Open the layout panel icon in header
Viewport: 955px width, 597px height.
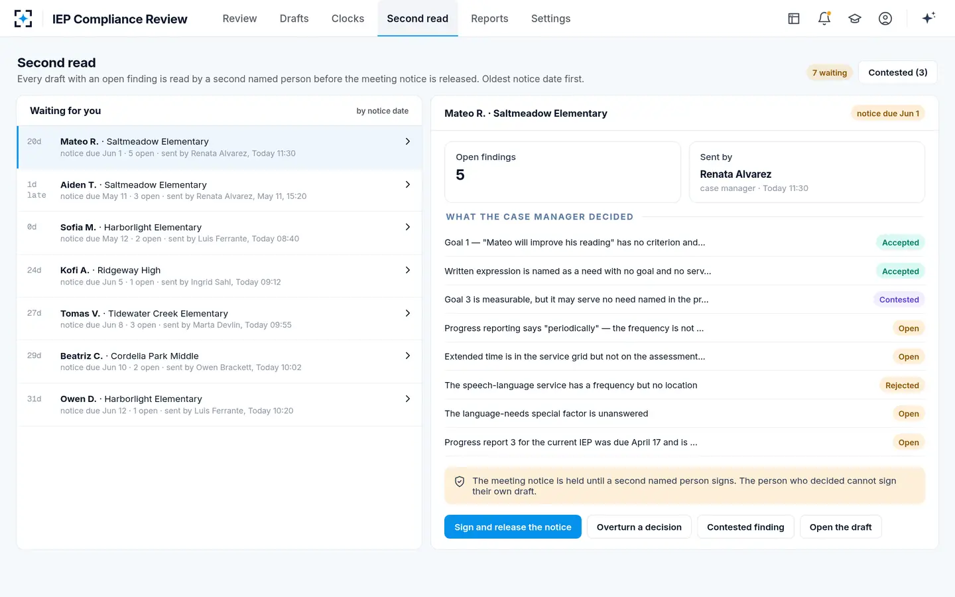(794, 19)
